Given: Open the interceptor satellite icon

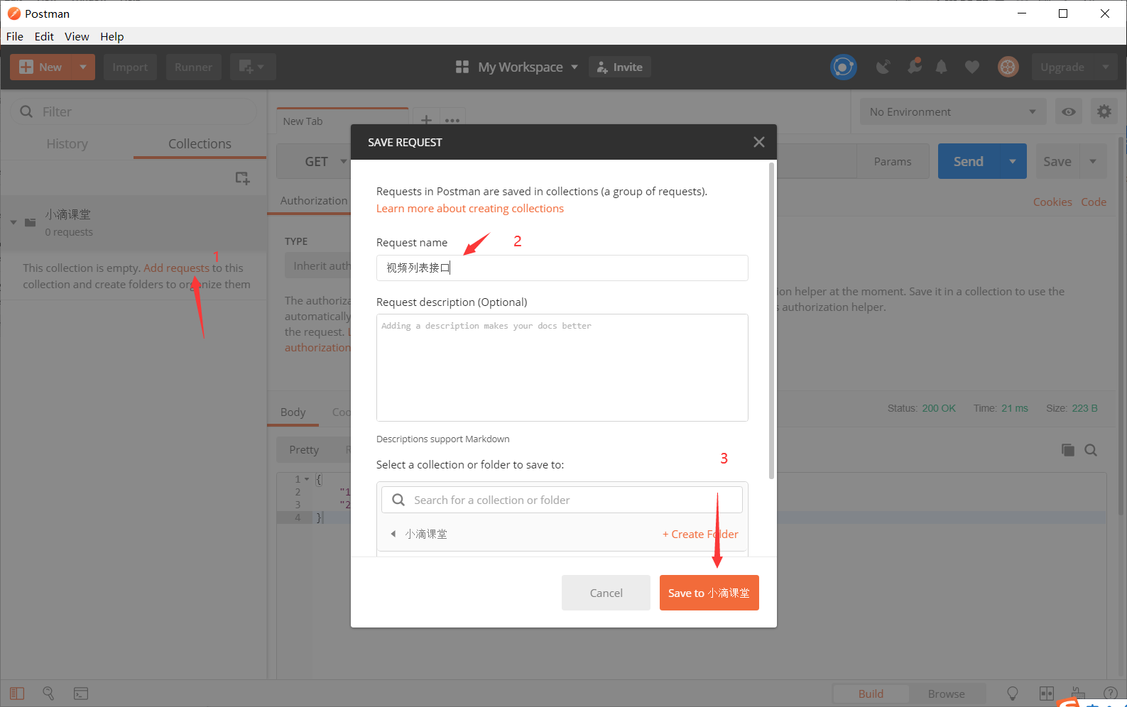Looking at the screenshot, I should [883, 67].
